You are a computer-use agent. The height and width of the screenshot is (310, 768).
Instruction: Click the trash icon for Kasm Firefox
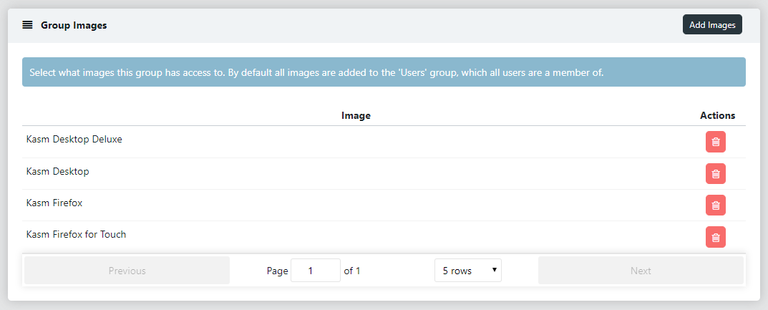click(715, 205)
